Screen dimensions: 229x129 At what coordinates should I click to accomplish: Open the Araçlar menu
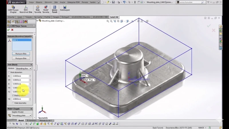click(x=62, y=2)
